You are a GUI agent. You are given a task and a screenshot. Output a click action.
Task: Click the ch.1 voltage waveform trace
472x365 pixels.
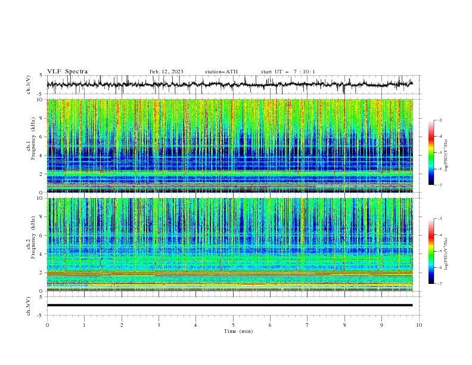(229, 84)
